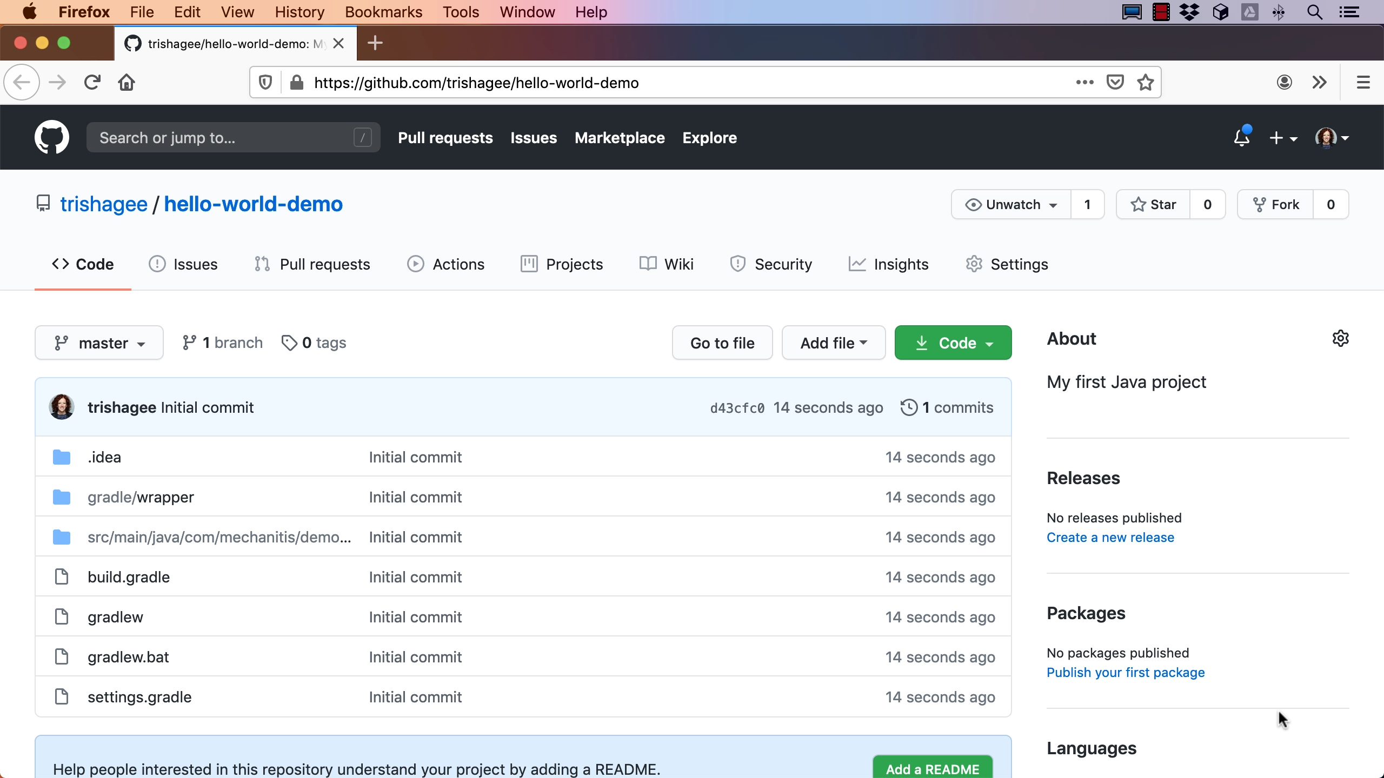Click the Search or jump to input field
Screen dimensions: 1384x778
point(234,138)
